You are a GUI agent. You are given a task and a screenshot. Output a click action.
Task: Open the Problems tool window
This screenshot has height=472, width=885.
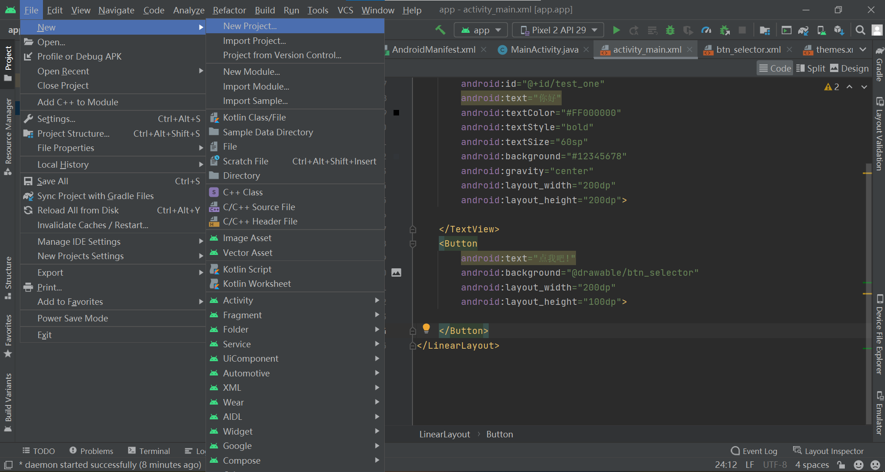point(91,451)
